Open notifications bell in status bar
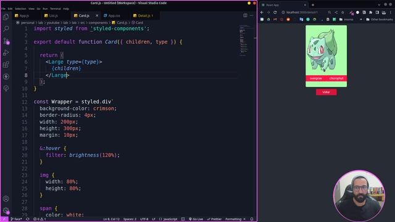395x222 pixels. (x=252, y=220)
